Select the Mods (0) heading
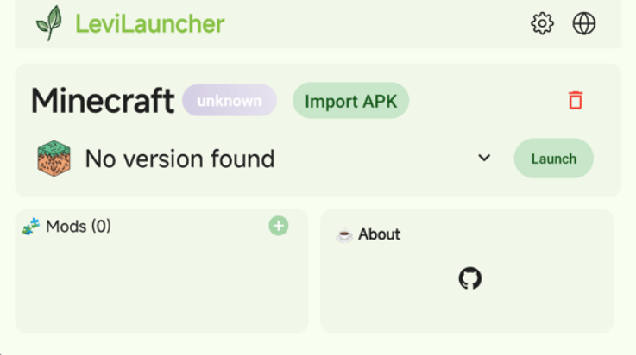The width and height of the screenshot is (636, 355). (x=79, y=227)
